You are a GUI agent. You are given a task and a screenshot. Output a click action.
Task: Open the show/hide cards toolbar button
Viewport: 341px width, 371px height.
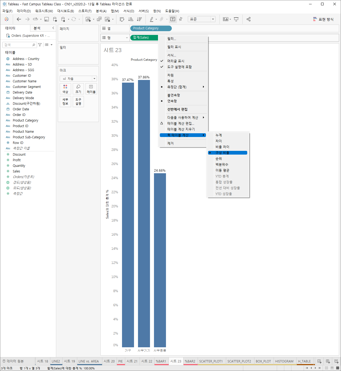point(226,19)
